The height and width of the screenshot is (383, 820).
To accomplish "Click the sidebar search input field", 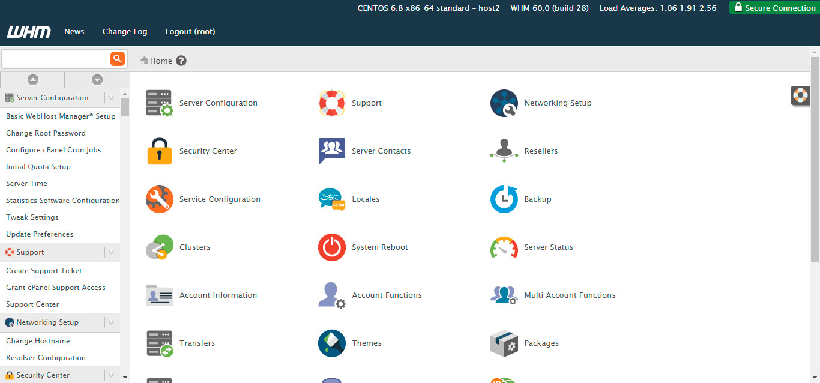I will [x=56, y=59].
